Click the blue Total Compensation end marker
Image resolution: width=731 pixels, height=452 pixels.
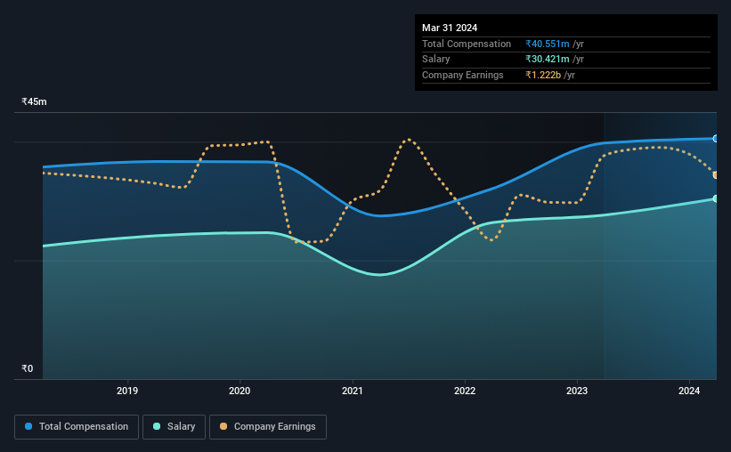[716, 139]
